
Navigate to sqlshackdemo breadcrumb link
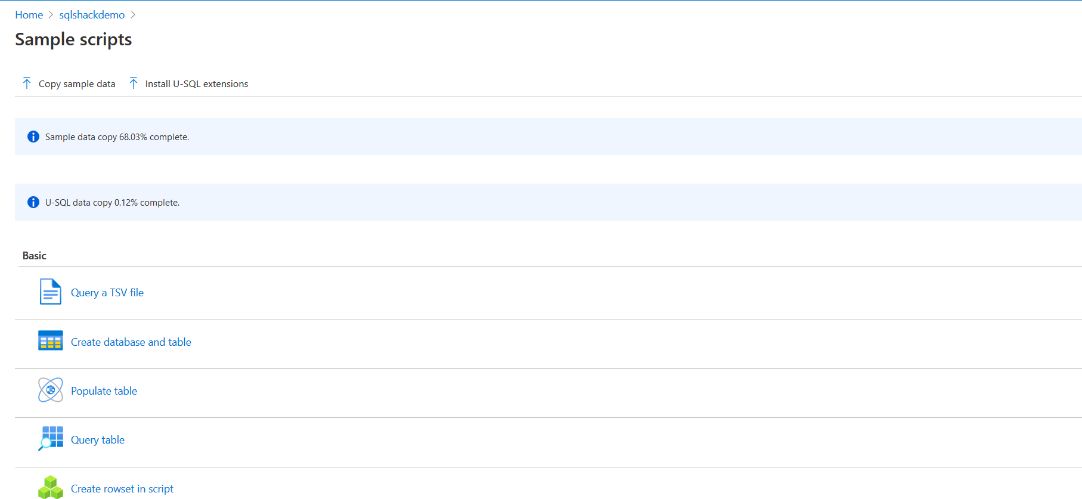click(92, 15)
